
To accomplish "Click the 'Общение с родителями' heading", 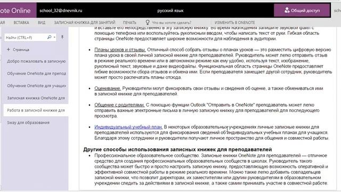I will (119, 105).
